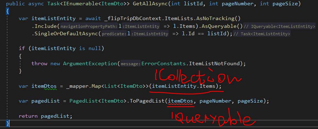Click the 'l.Id' expression in the predicate

point(188,34)
